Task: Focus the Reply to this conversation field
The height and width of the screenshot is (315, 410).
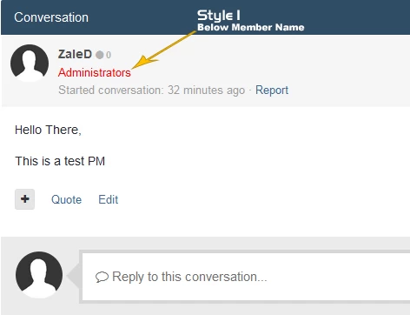Action: pos(246,277)
